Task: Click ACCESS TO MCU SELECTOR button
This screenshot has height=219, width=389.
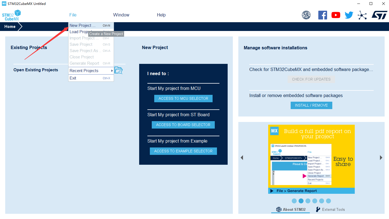Action: click(x=183, y=98)
